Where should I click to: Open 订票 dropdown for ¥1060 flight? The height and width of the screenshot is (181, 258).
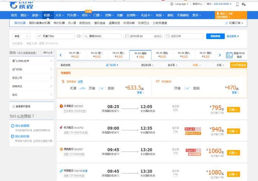click(x=233, y=153)
